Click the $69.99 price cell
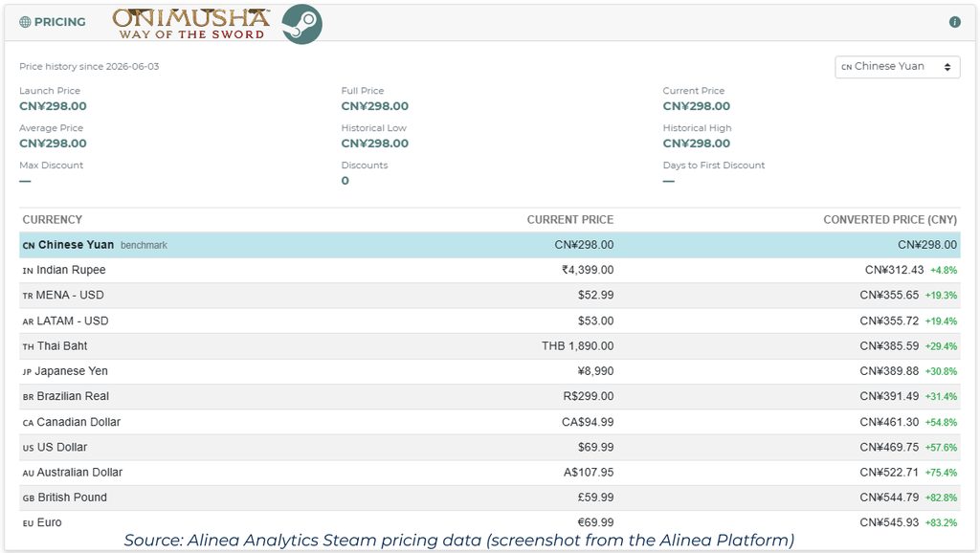Viewport: 980px width, 553px height. tap(595, 448)
